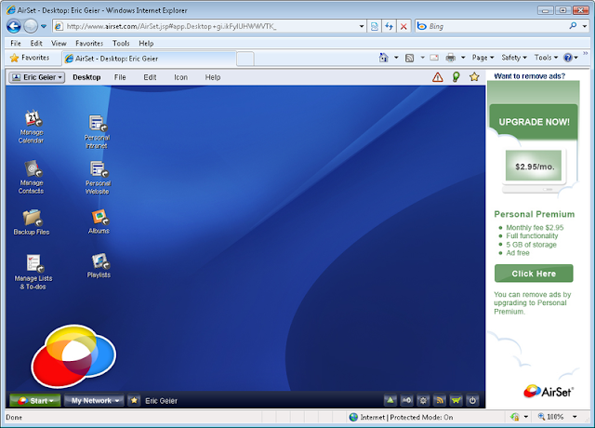Expand the My Network dropdown
Screen dimensions: 595x428
[94, 400]
